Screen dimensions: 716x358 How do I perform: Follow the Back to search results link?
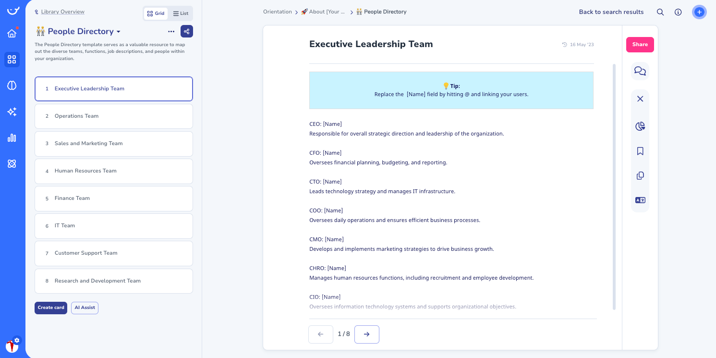[611, 12]
